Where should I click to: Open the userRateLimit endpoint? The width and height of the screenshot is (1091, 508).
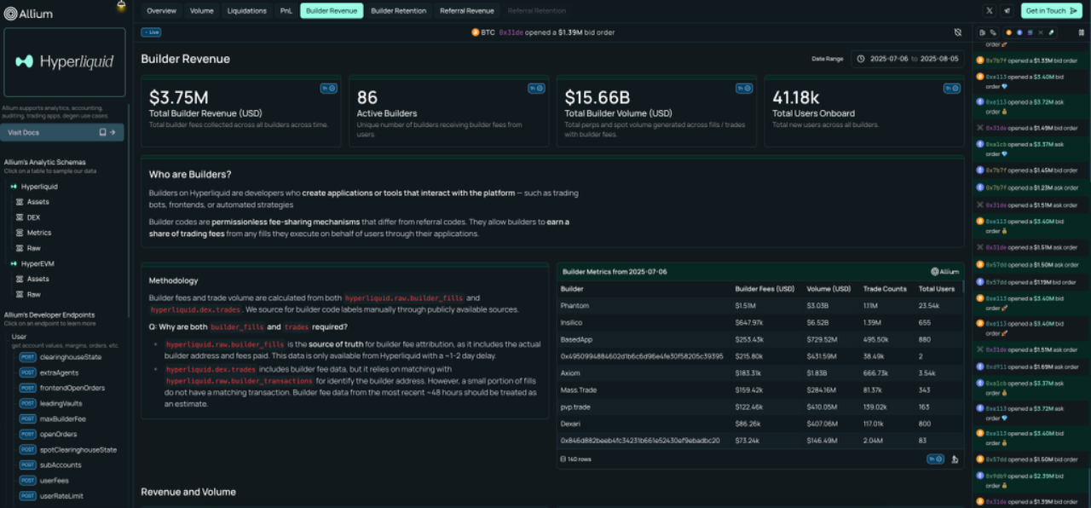click(x=61, y=495)
